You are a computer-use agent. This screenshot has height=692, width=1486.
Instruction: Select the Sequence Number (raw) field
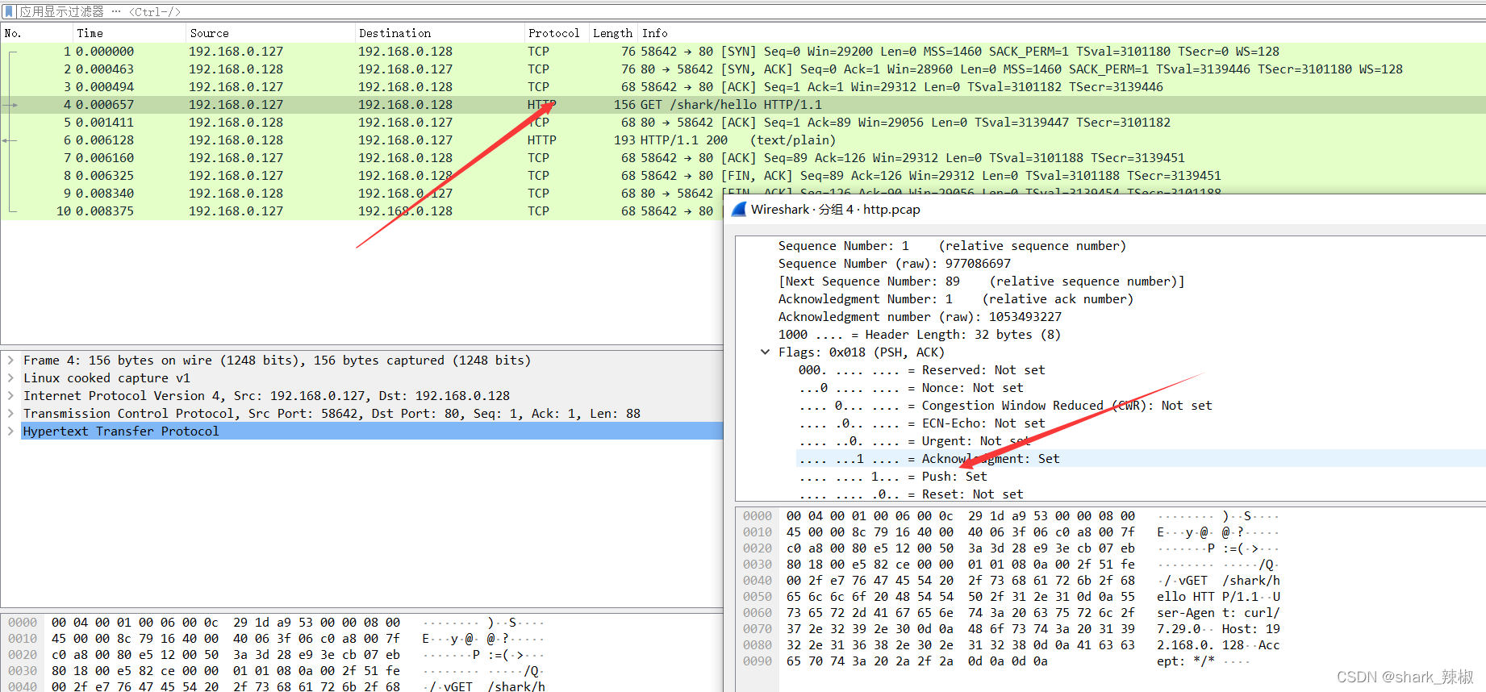894,264
